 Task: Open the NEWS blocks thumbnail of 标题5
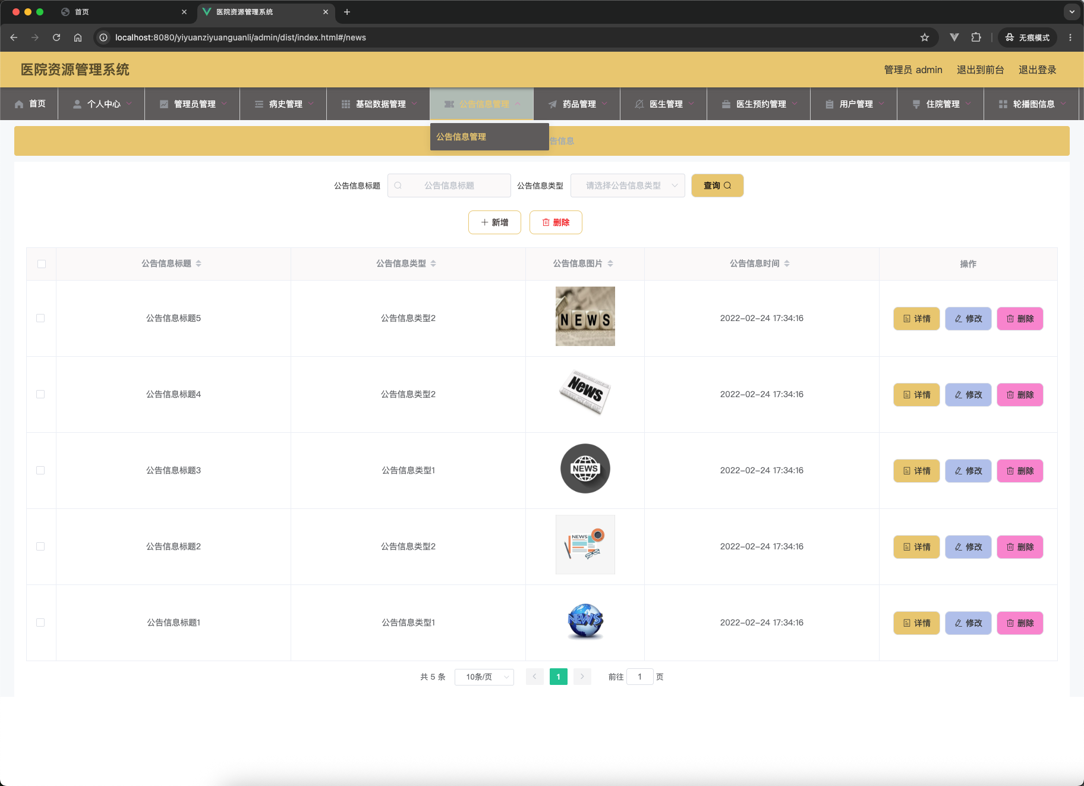tap(585, 316)
